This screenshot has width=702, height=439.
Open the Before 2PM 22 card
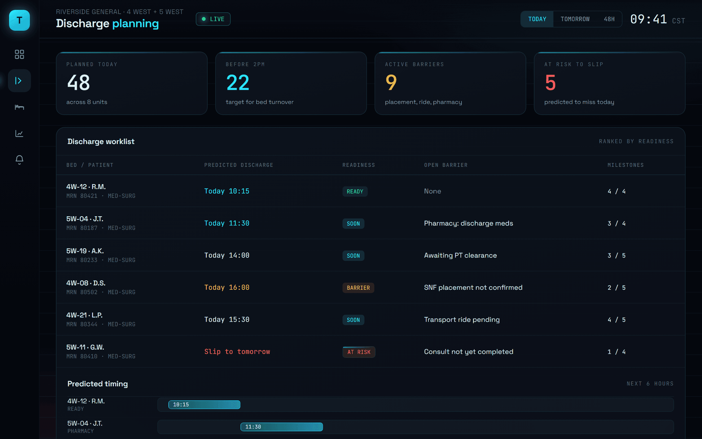tap(291, 83)
